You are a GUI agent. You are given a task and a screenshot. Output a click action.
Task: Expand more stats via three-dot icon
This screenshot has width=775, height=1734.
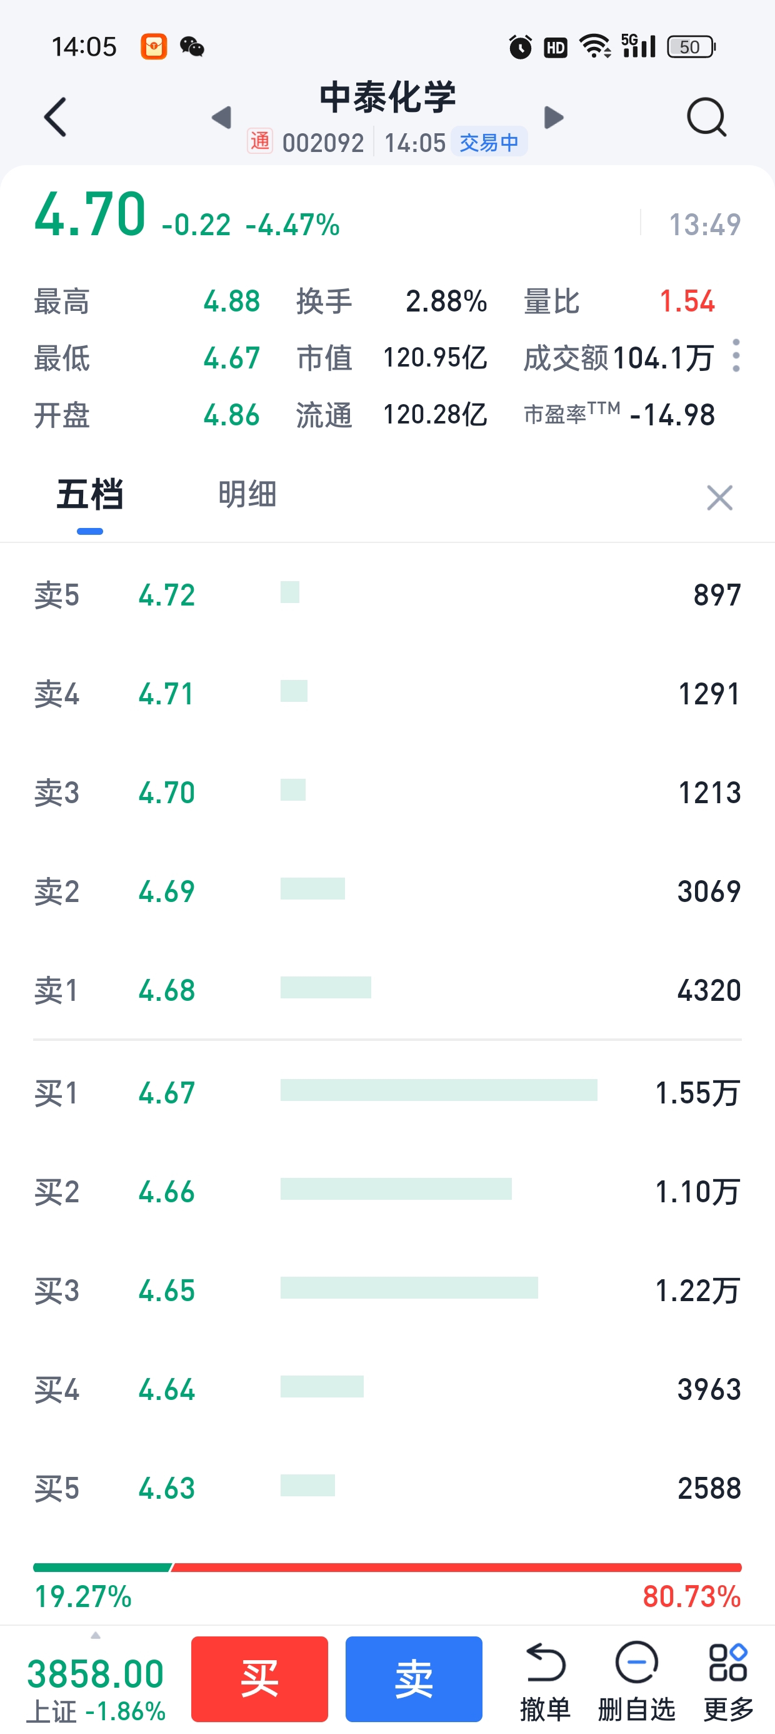(736, 355)
